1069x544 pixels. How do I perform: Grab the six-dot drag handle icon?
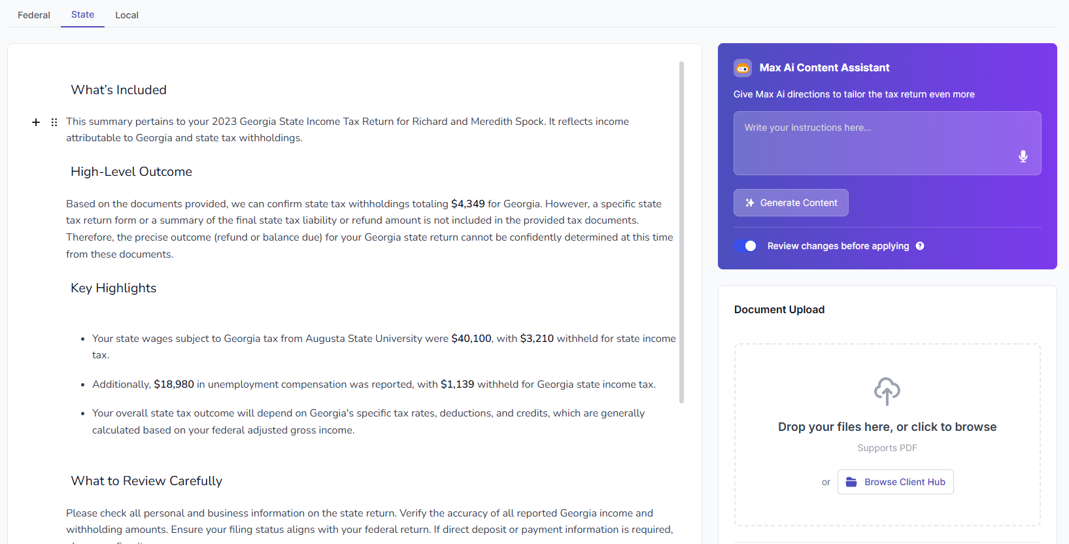click(54, 122)
